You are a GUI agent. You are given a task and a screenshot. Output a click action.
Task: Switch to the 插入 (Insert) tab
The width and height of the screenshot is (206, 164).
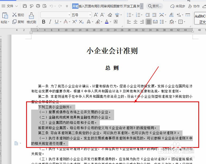[81, 6]
